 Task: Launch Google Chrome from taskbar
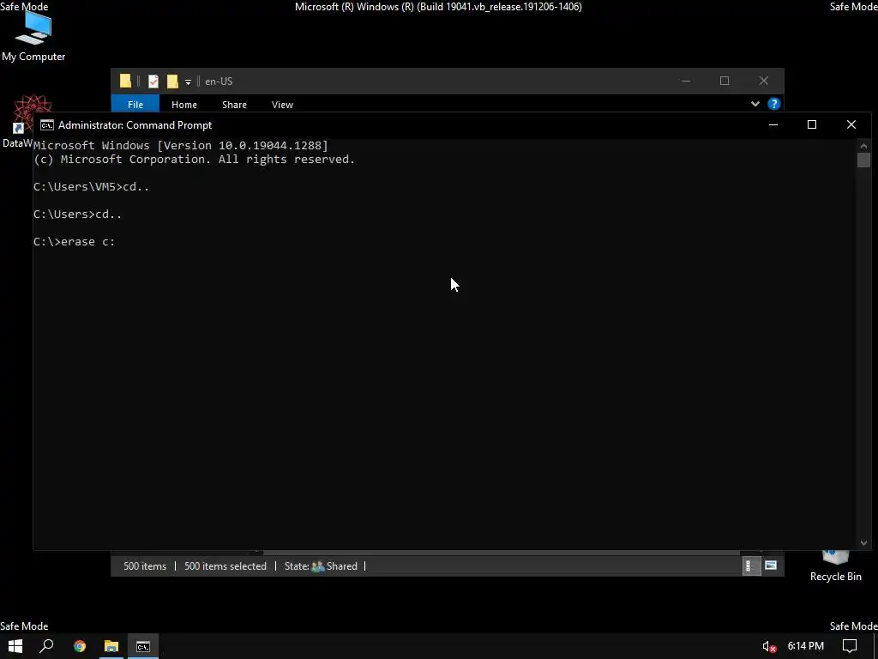(x=80, y=646)
